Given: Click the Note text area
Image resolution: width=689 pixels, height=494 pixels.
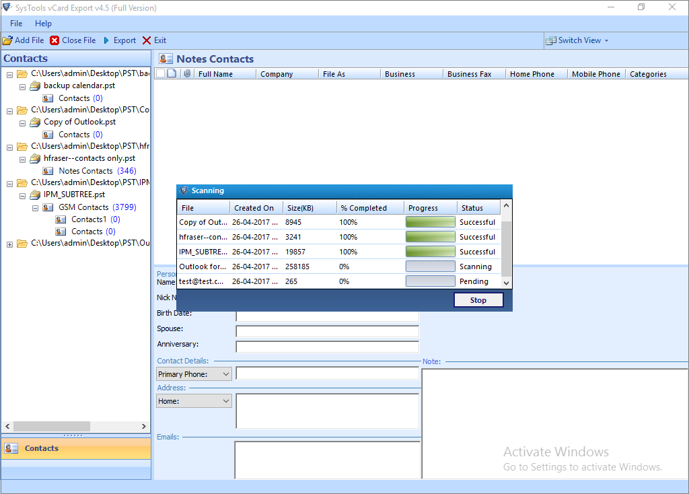Looking at the screenshot, I should click(x=555, y=424).
